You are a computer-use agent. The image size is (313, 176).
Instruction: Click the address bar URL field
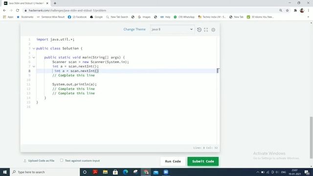coord(150,10)
